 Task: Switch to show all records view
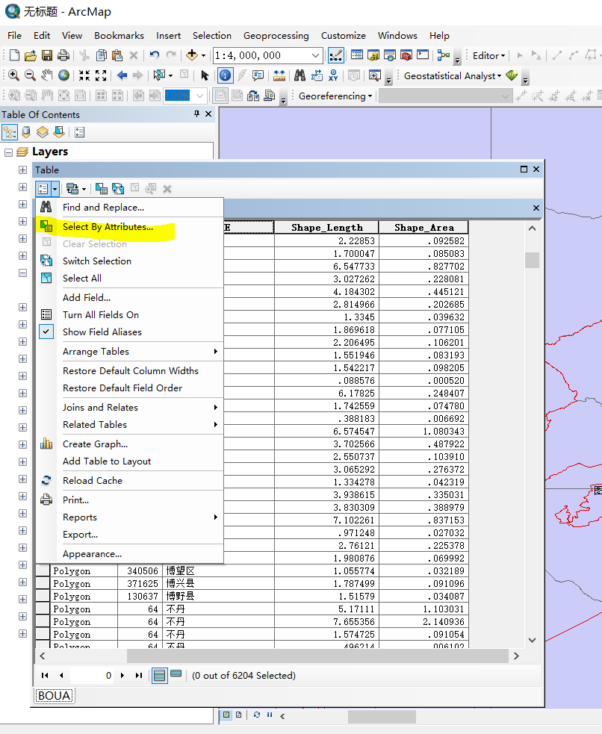(x=159, y=675)
